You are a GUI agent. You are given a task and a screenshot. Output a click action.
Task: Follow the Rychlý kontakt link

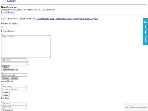pos(8,12)
